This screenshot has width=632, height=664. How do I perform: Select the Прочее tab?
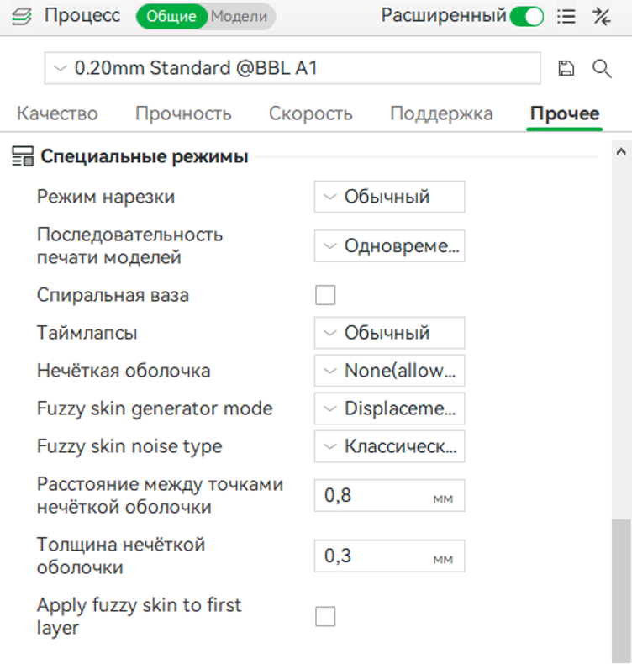pyautogui.click(x=565, y=113)
